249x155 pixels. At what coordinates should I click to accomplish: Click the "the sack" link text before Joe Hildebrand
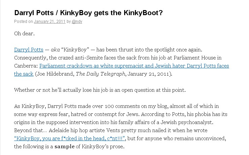coord(24,74)
